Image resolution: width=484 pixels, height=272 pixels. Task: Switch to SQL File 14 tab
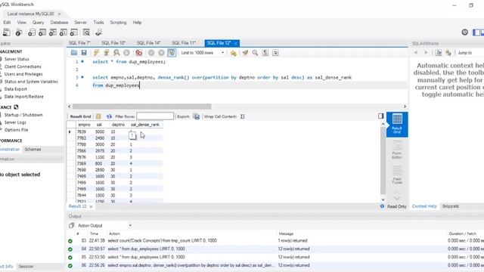click(x=149, y=43)
